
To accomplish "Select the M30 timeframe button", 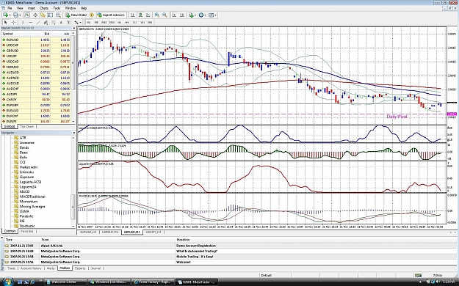I will point(112,22).
